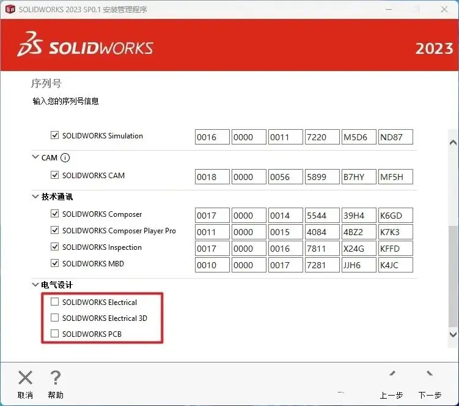Click Simulation serial field containing ND87

pyautogui.click(x=395, y=137)
